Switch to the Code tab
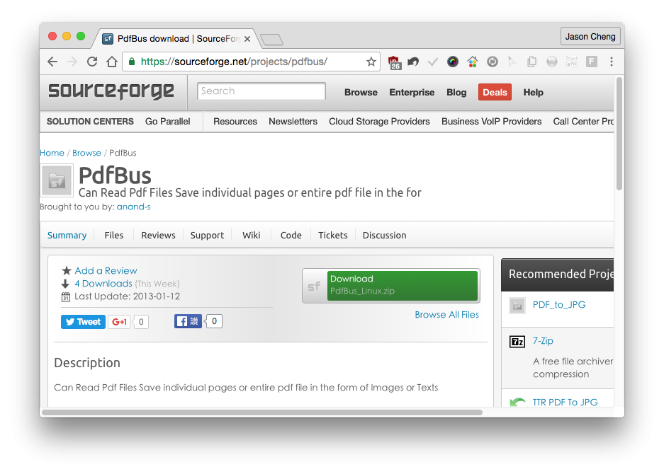The image size is (664, 474). tap(291, 235)
